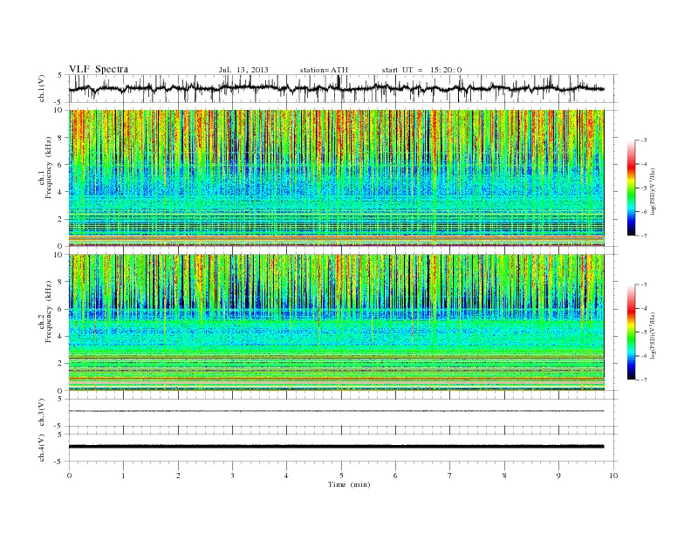This screenshot has width=691, height=534.
Task: Click the "-3" tick on the upper color bar
Action: click(x=643, y=140)
